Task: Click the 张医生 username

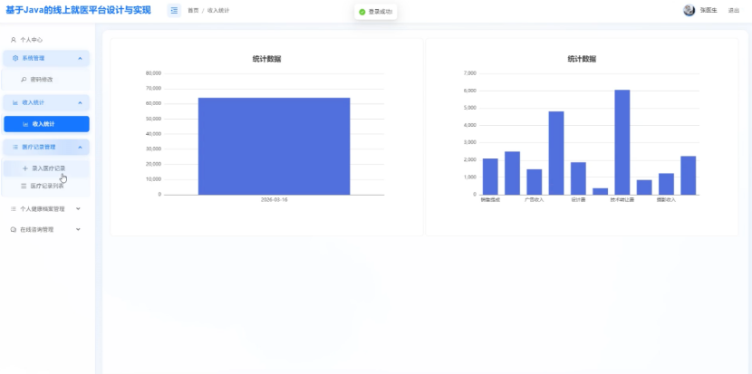Action: tap(709, 10)
